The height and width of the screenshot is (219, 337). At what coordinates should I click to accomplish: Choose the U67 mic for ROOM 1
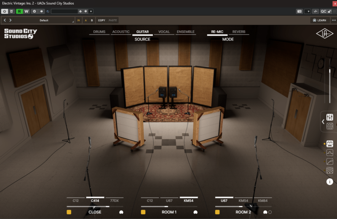point(169,200)
